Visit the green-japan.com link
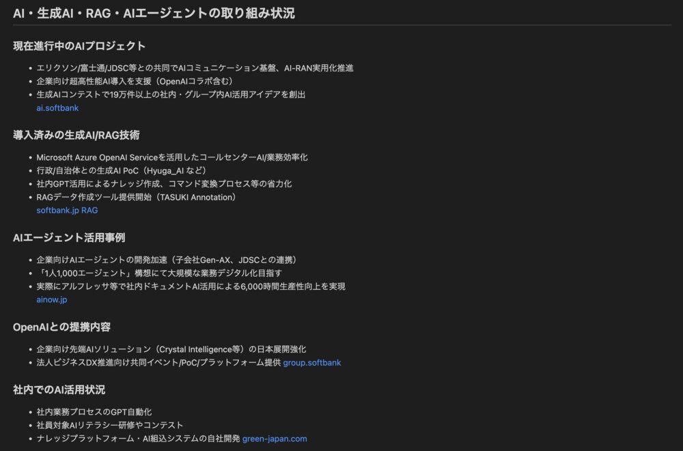 click(275, 439)
